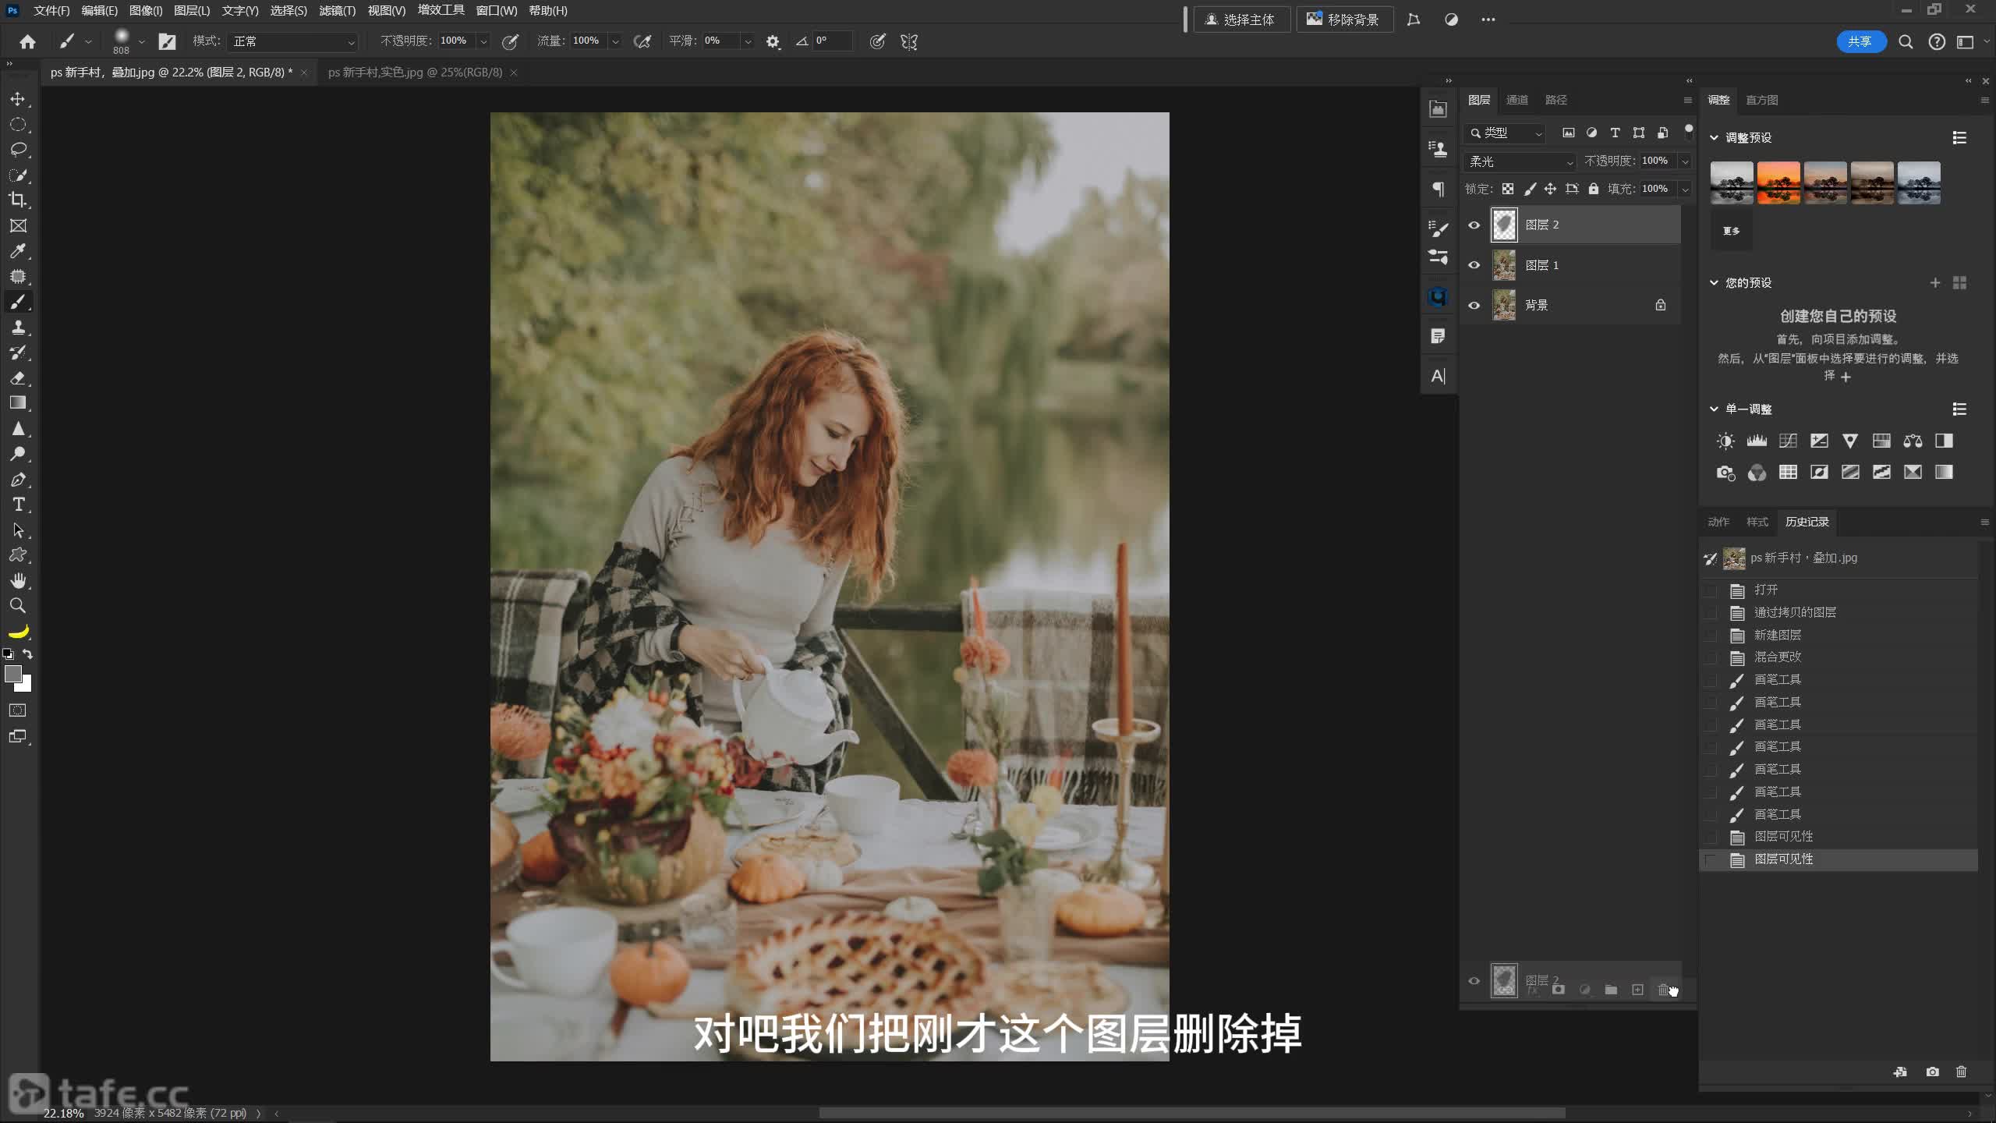The height and width of the screenshot is (1123, 1996).
Task: Click the 移除背景 button
Action: [x=1344, y=19]
